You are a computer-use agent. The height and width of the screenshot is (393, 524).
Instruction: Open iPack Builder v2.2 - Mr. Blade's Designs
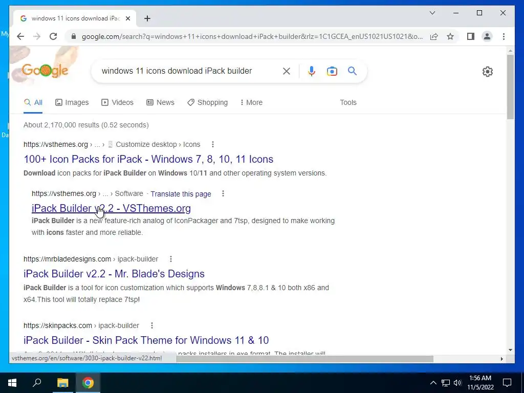click(x=114, y=274)
